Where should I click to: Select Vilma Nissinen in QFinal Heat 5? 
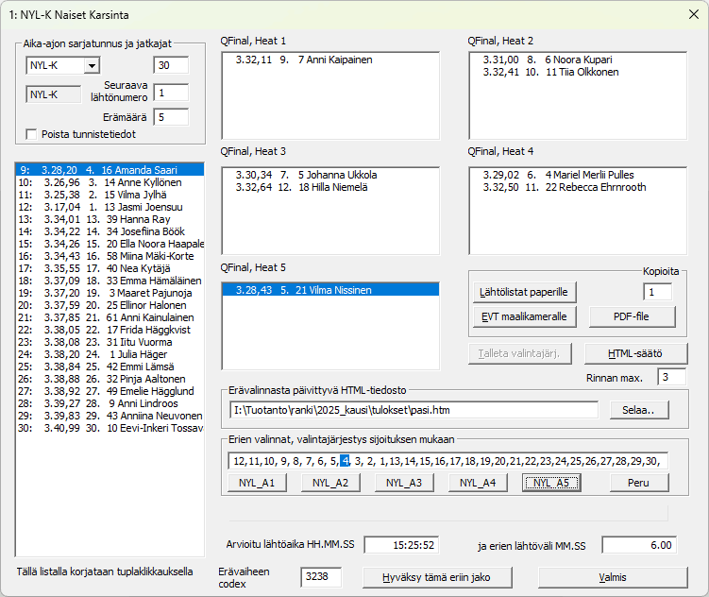tap(329, 289)
